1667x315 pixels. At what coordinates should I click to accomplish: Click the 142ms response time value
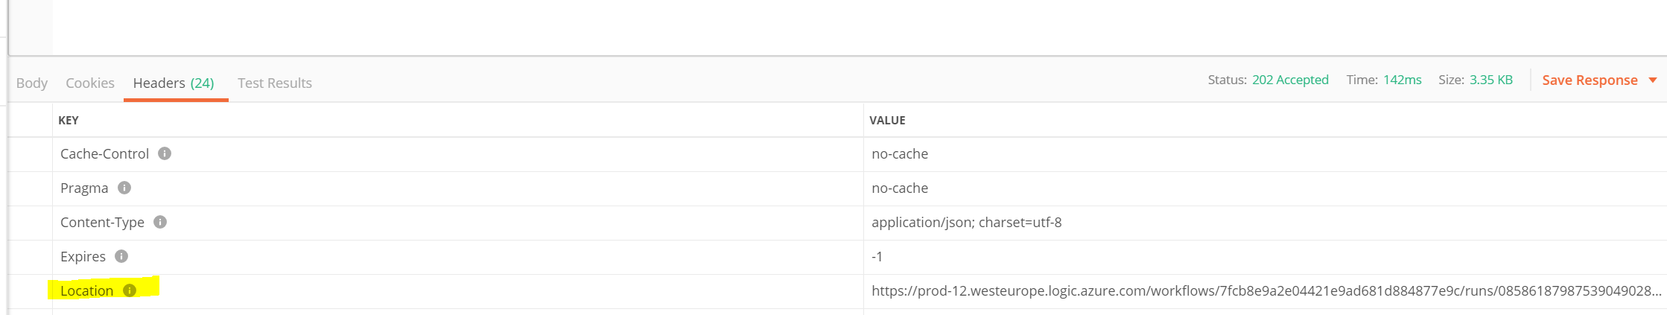click(x=1403, y=80)
